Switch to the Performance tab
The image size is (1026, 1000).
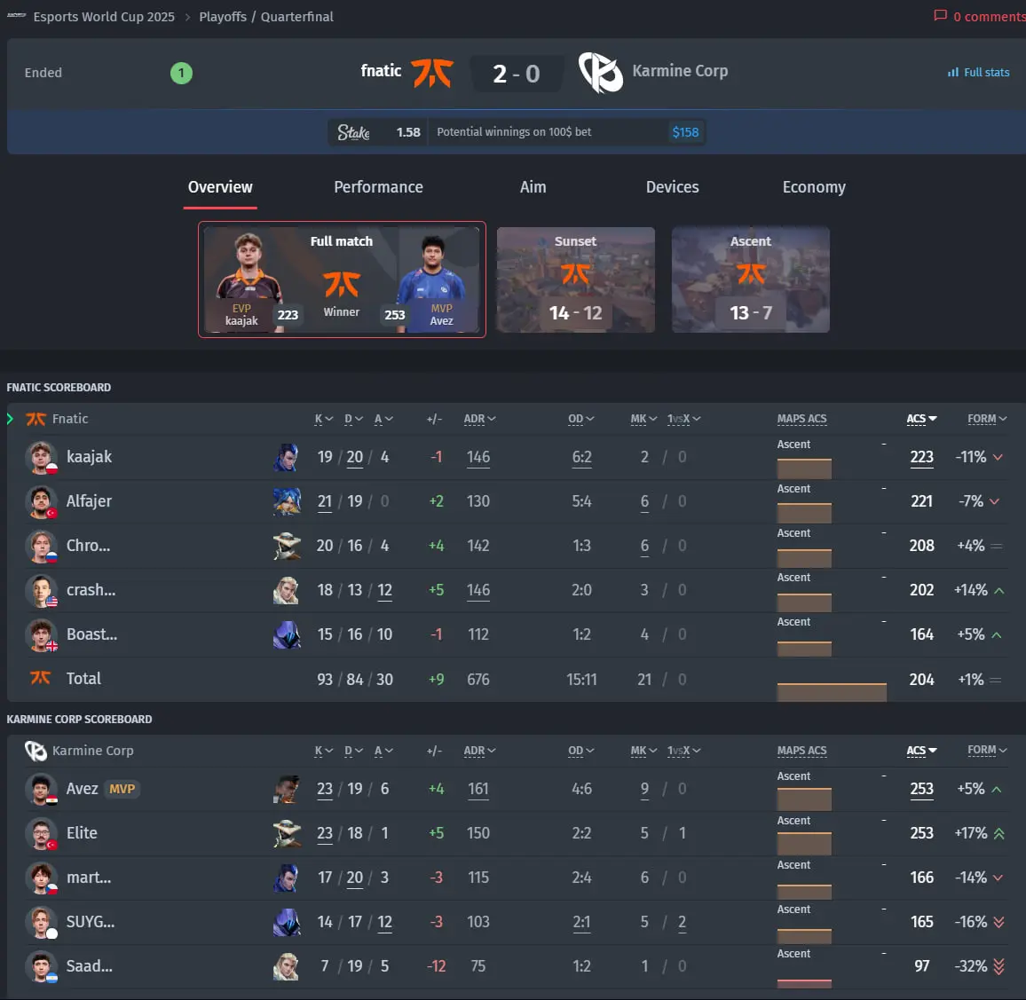(x=378, y=187)
